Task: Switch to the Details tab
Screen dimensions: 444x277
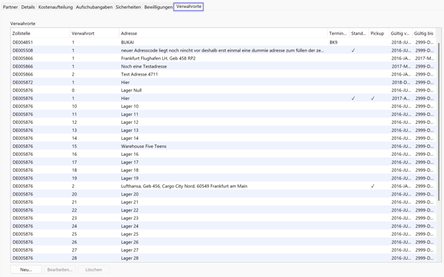Action: pos(28,7)
